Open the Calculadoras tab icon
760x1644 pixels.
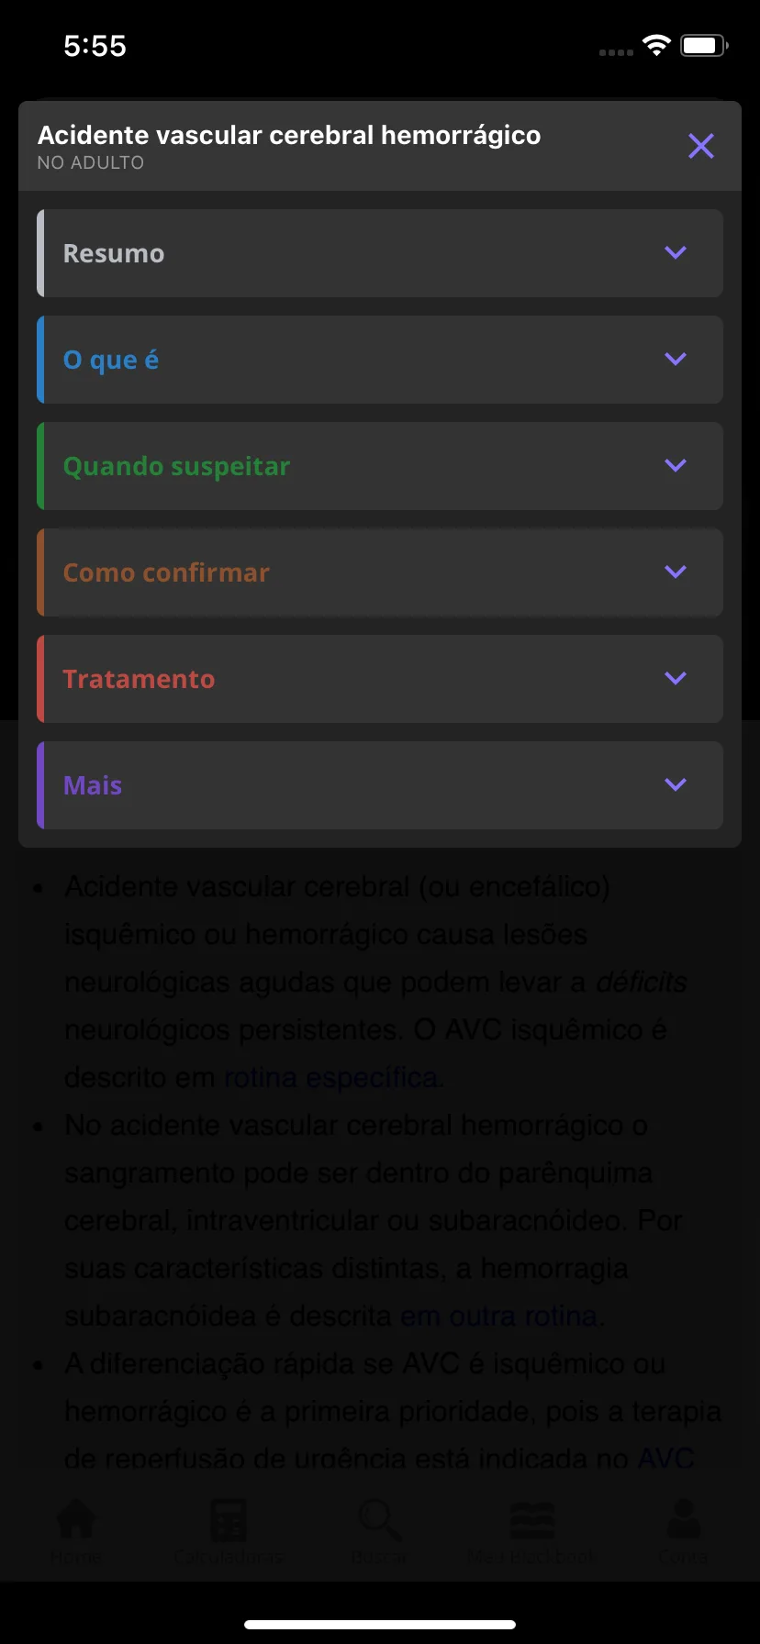tap(228, 1519)
